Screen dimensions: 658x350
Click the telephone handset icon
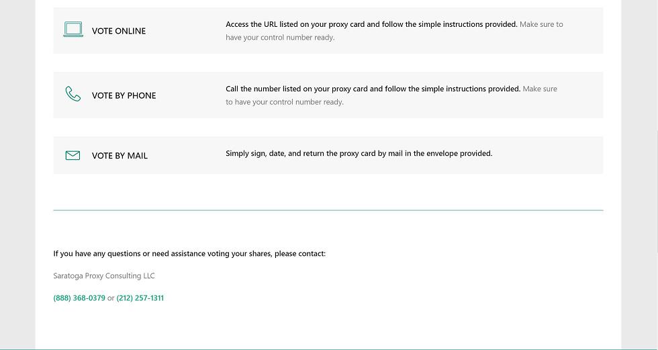point(73,94)
